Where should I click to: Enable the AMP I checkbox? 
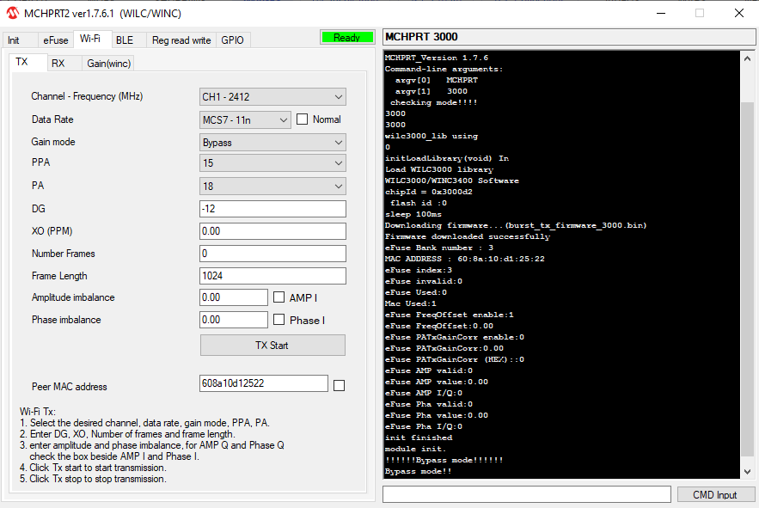[279, 297]
